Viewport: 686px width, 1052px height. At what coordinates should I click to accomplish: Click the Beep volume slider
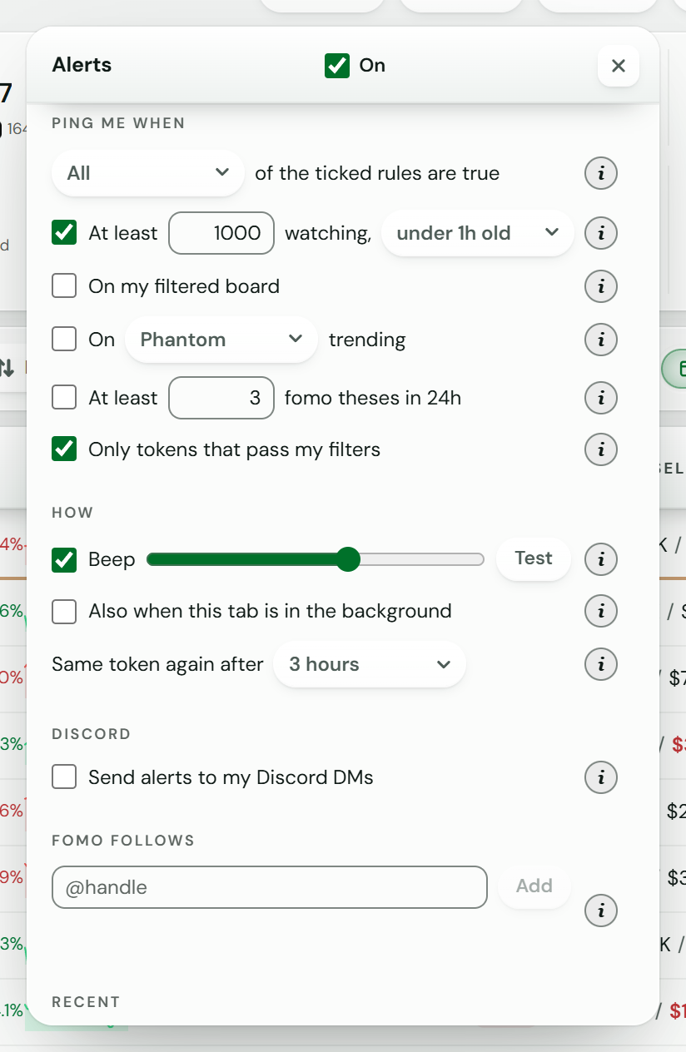pos(316,559)
